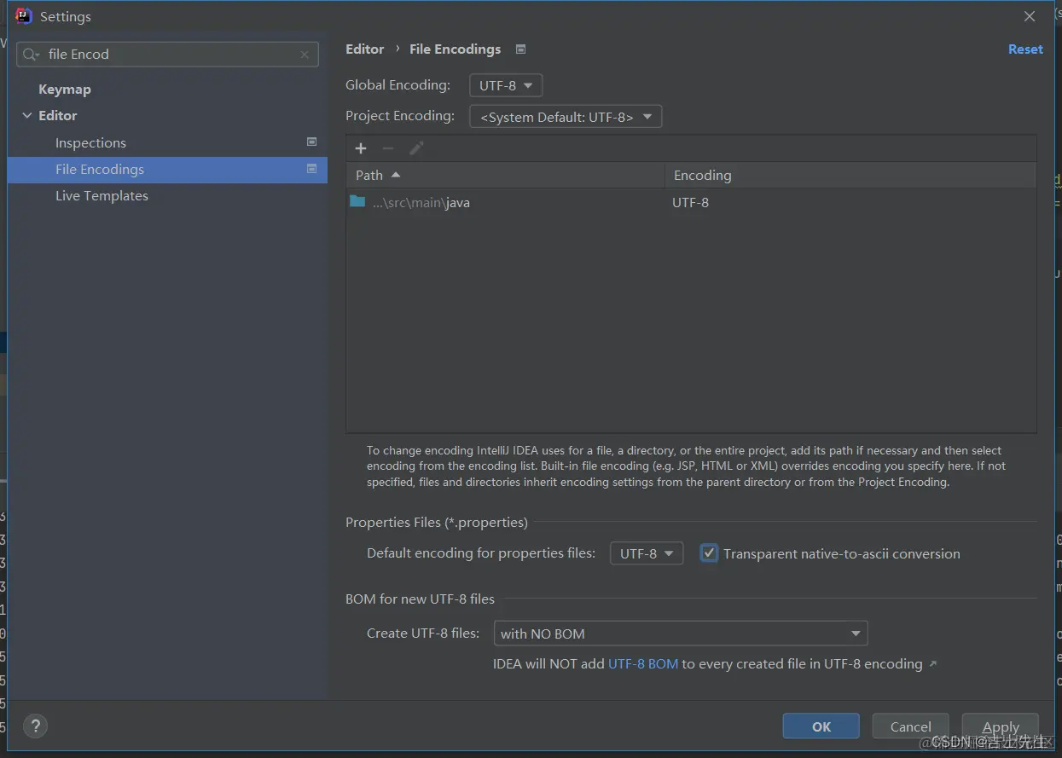Click the File Encodings breadcrumb title

click(456, 49)
